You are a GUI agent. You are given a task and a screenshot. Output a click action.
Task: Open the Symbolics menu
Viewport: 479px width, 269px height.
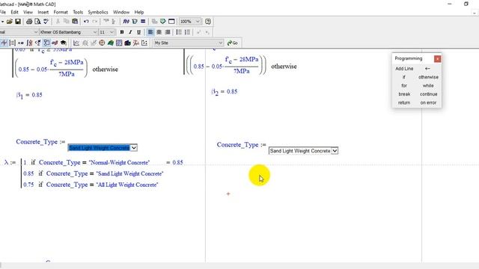click(98, 12)
